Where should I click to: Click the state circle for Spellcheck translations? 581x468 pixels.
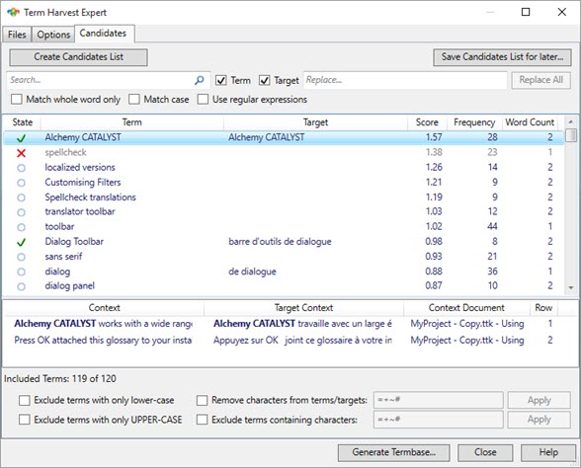tap(21, 197)
